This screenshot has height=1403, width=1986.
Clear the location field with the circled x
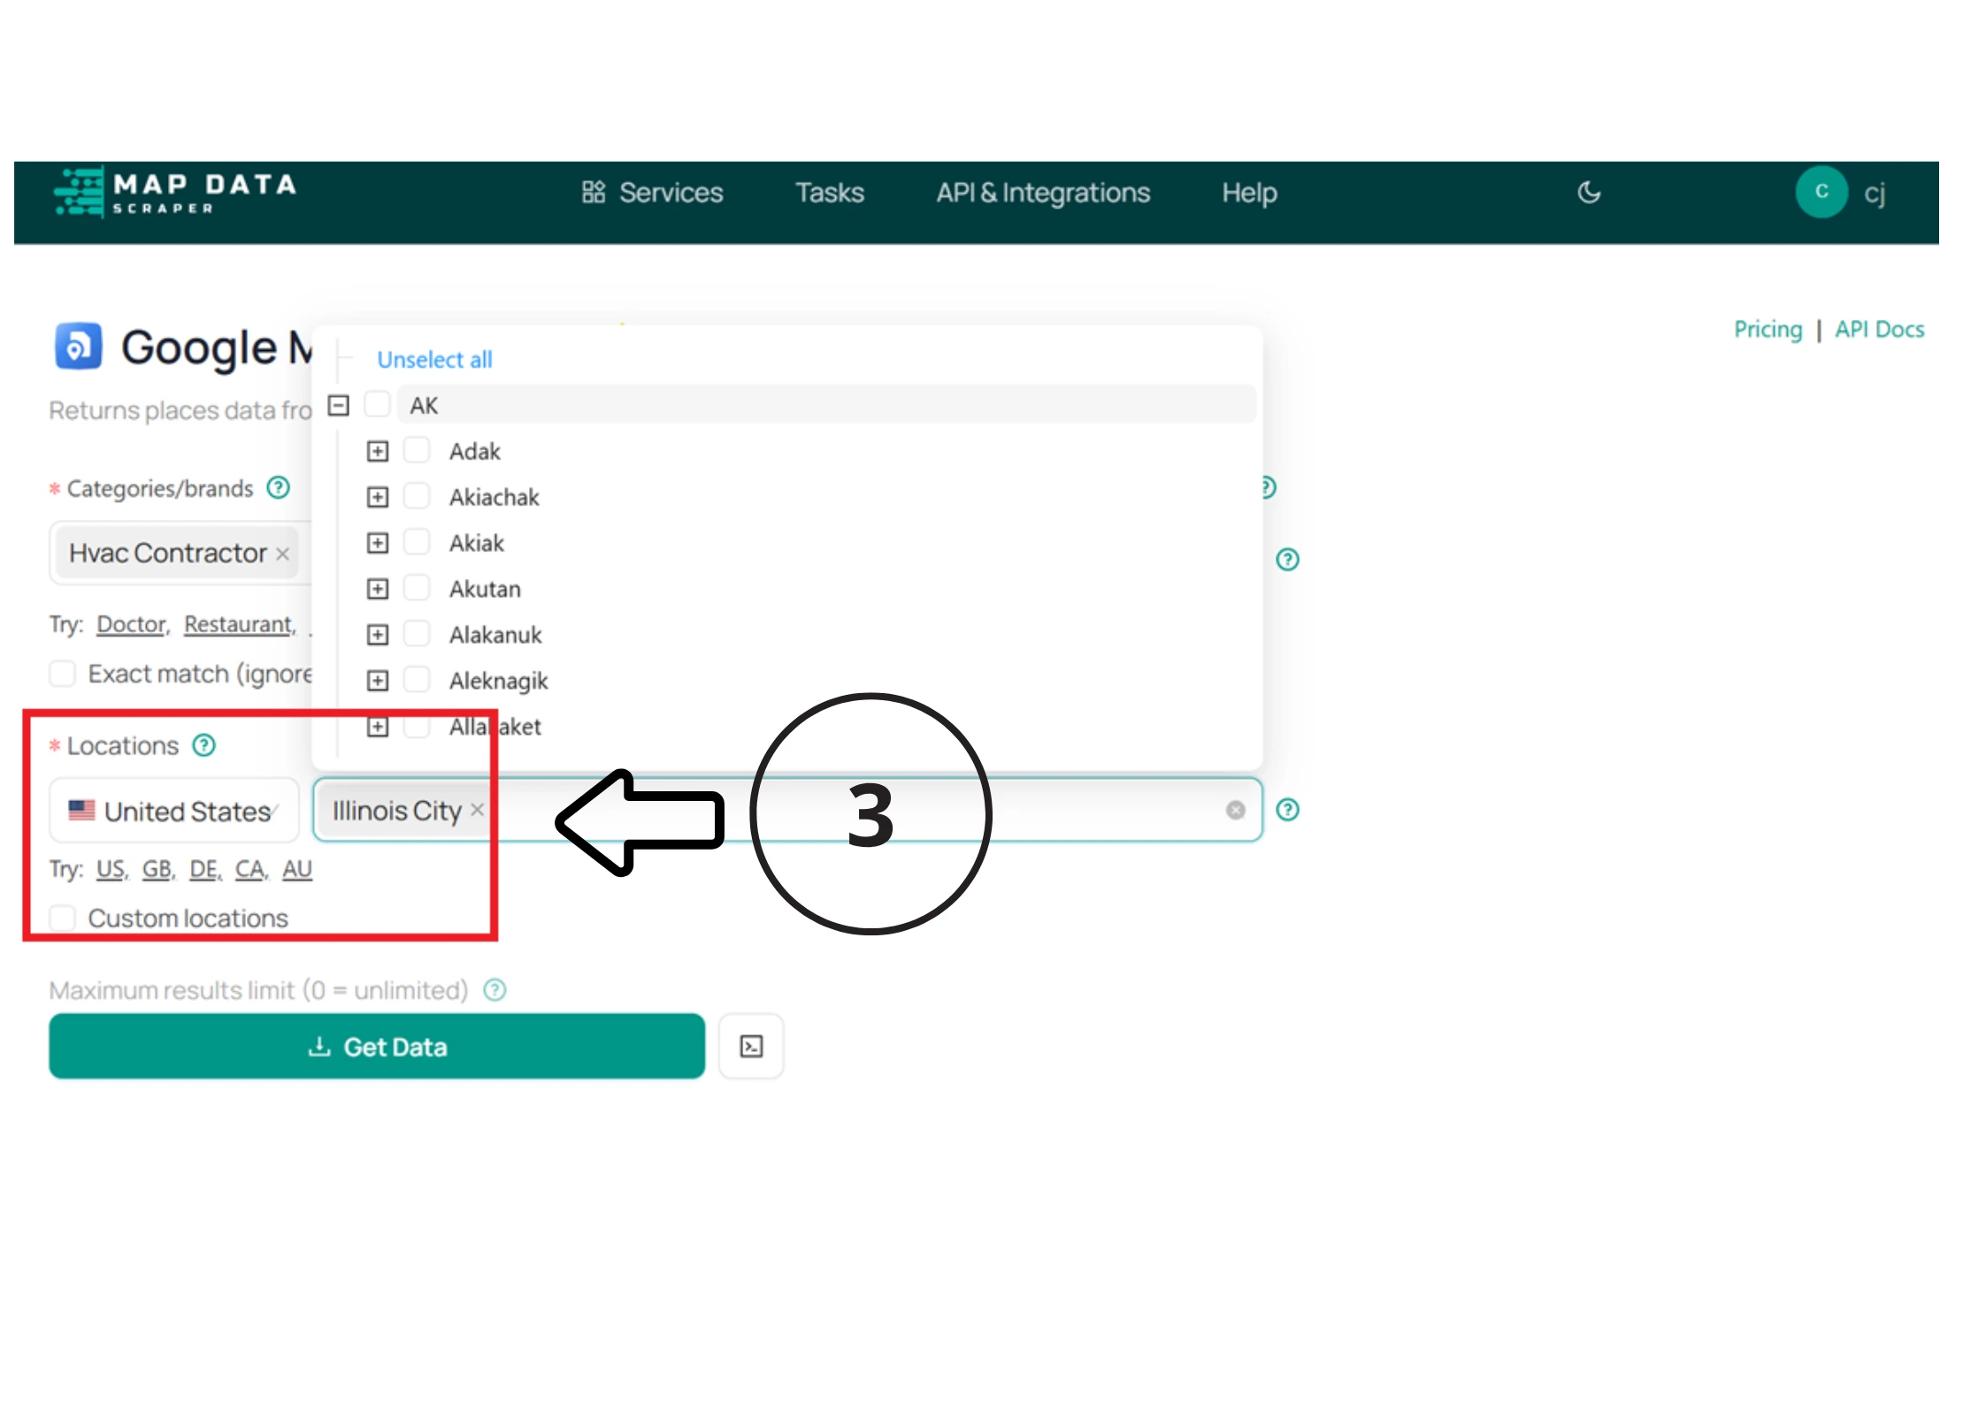click(1235, 810)
